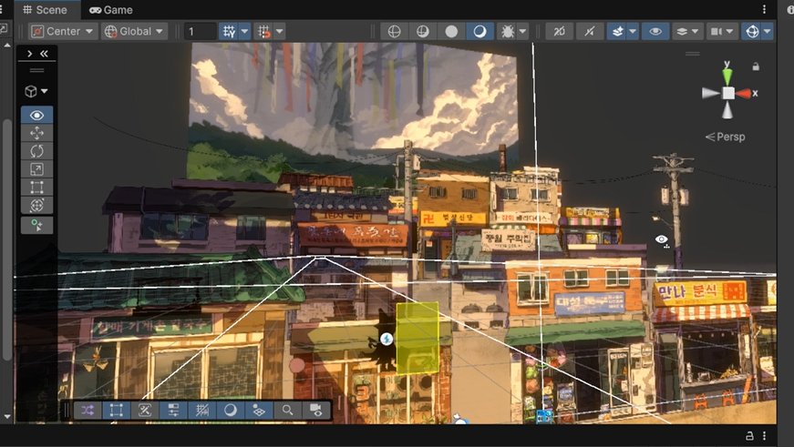
Task: Click the center cube of orientation gizmo
Action: point(728,94)
